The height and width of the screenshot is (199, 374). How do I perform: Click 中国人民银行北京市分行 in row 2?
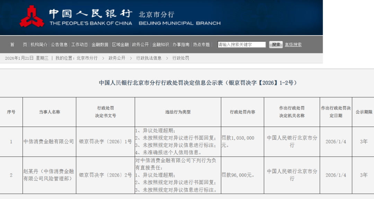[x=292, y=175]
